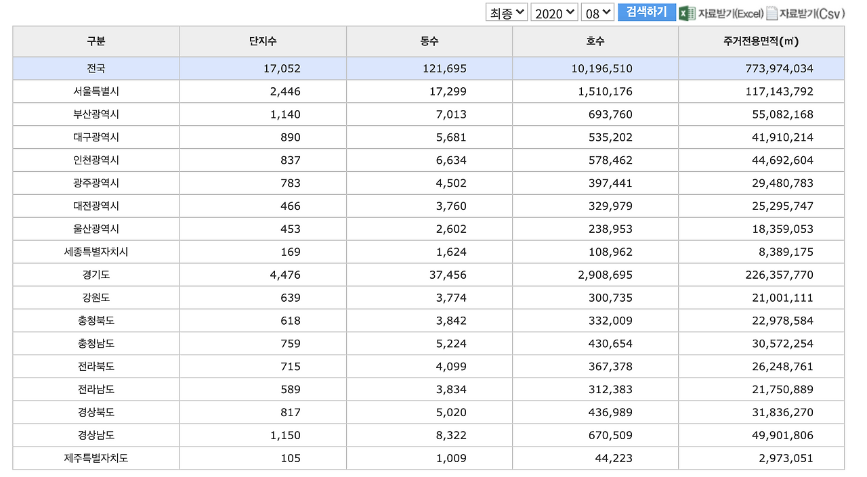Click the CSV document icon
The height and width of the screenshot is (477, 867).
click(x=771, y=12)
